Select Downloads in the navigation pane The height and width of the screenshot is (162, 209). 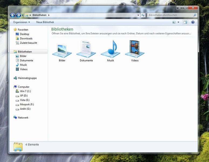[x=26, y=39]
